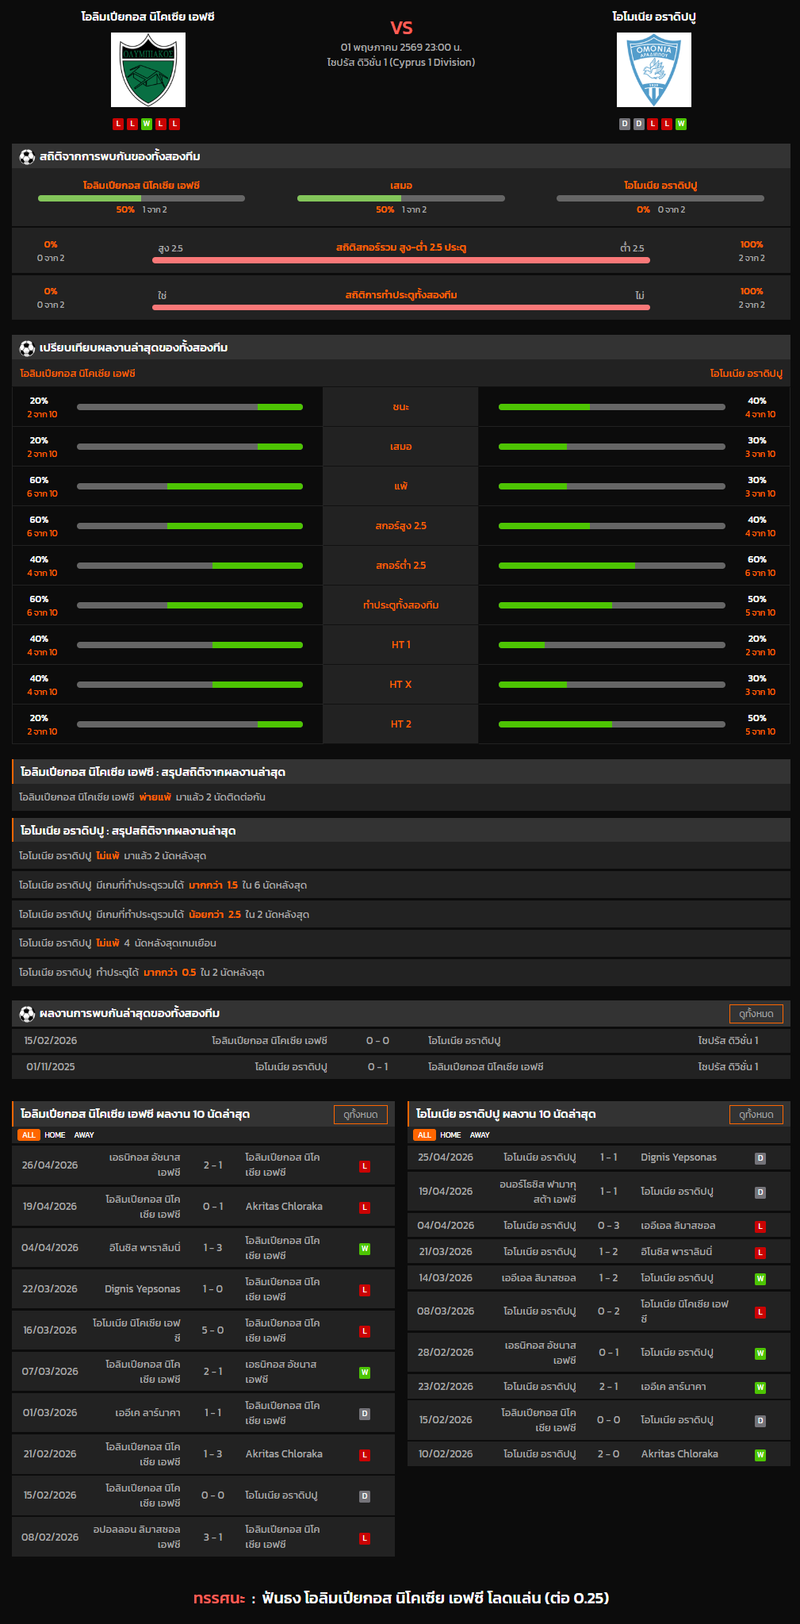Screen dimensions: 800x1624
Task: Click the 'HT X' comparison row label
Action: (x=401, y=685)
